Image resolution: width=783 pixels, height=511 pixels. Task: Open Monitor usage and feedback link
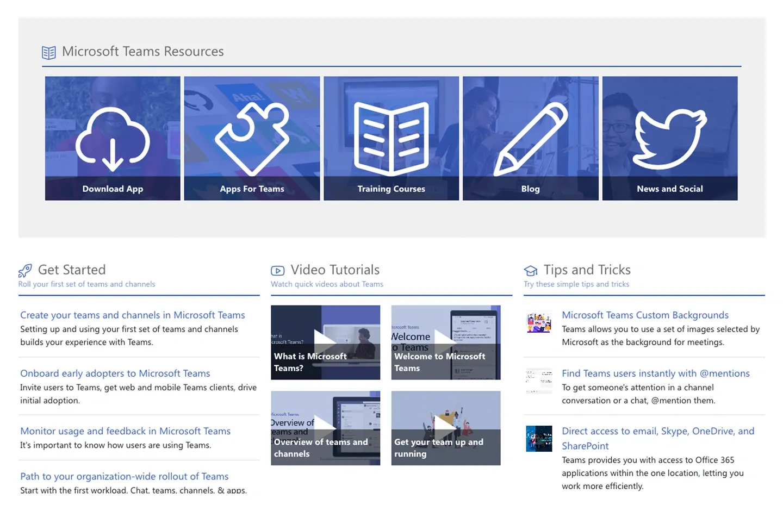point(126,431)
